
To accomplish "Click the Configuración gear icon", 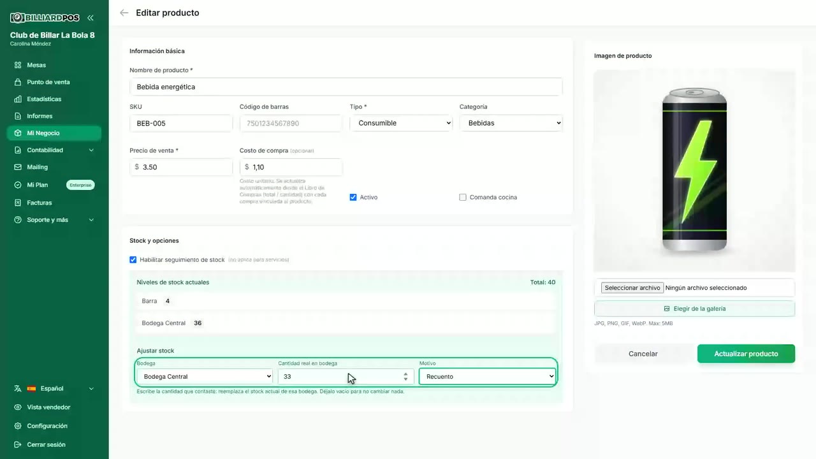I will click(x=18, y=426).
